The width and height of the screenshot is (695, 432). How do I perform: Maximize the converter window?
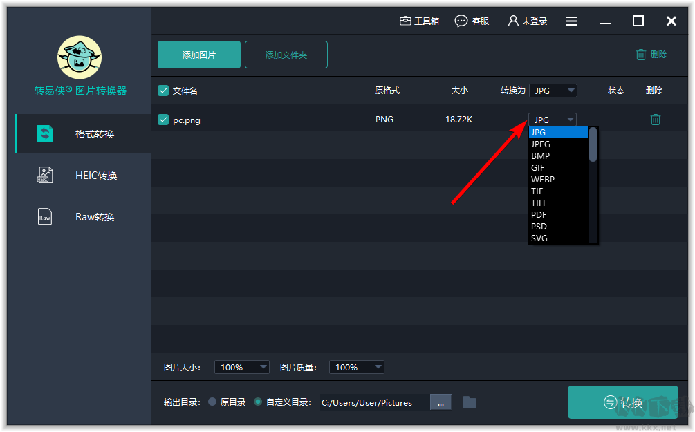pos(638,21)
